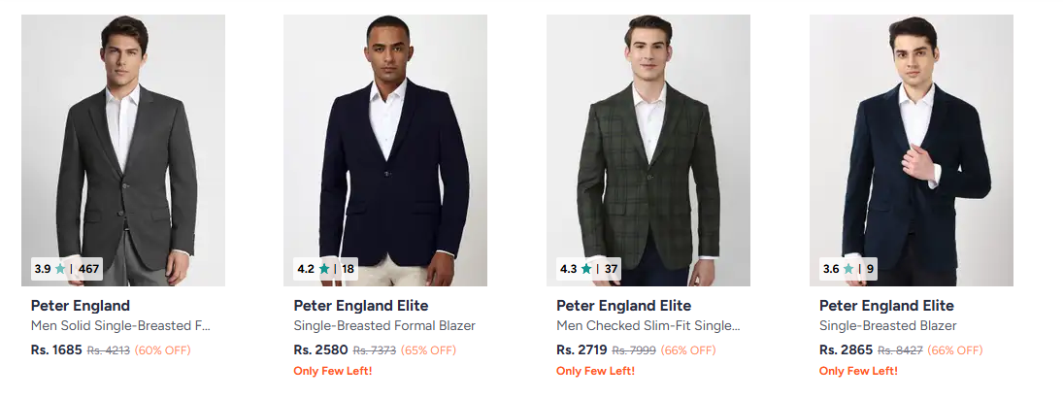Select the Rs. 2719 price text
The image size is (1063, 399).
pos(582,349)
